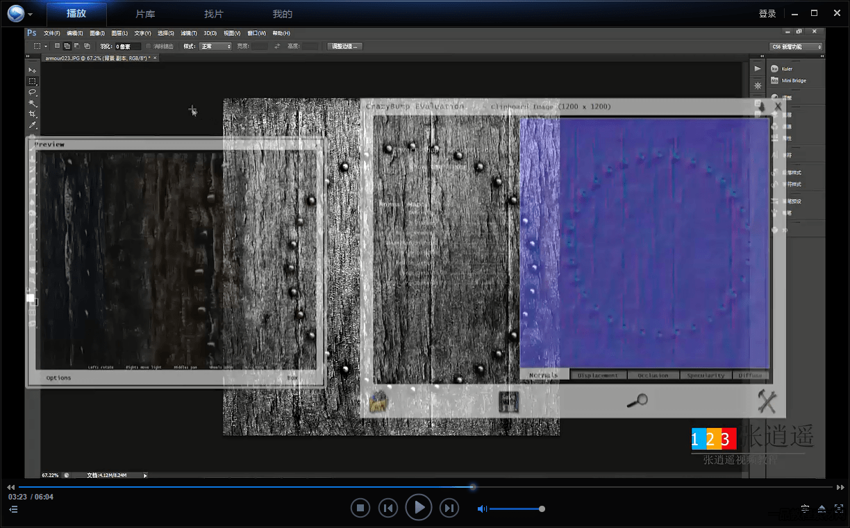850x528 pixels.
Task: Click the 羽化 feather input field
Action: coord(128,46)
